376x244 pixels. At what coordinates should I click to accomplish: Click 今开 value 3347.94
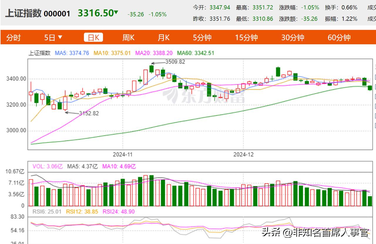[220, 7]
